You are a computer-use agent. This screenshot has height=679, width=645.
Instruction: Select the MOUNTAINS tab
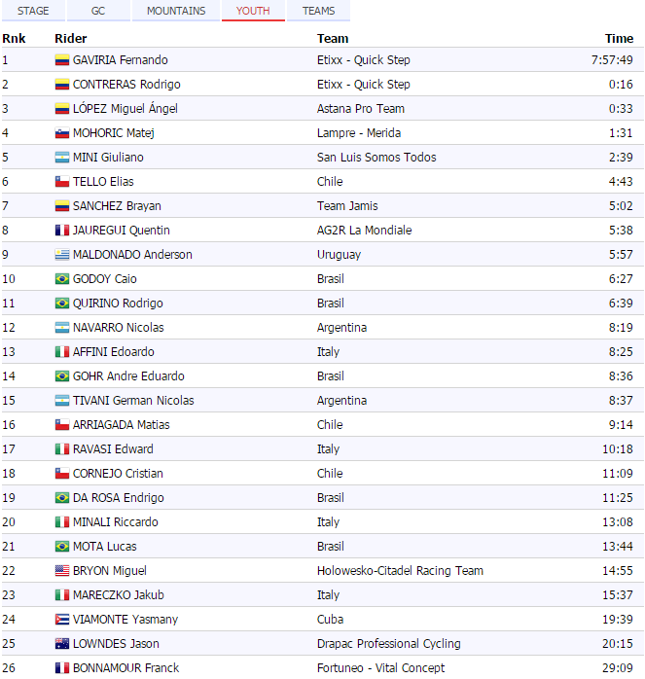[x=176, y=11]
